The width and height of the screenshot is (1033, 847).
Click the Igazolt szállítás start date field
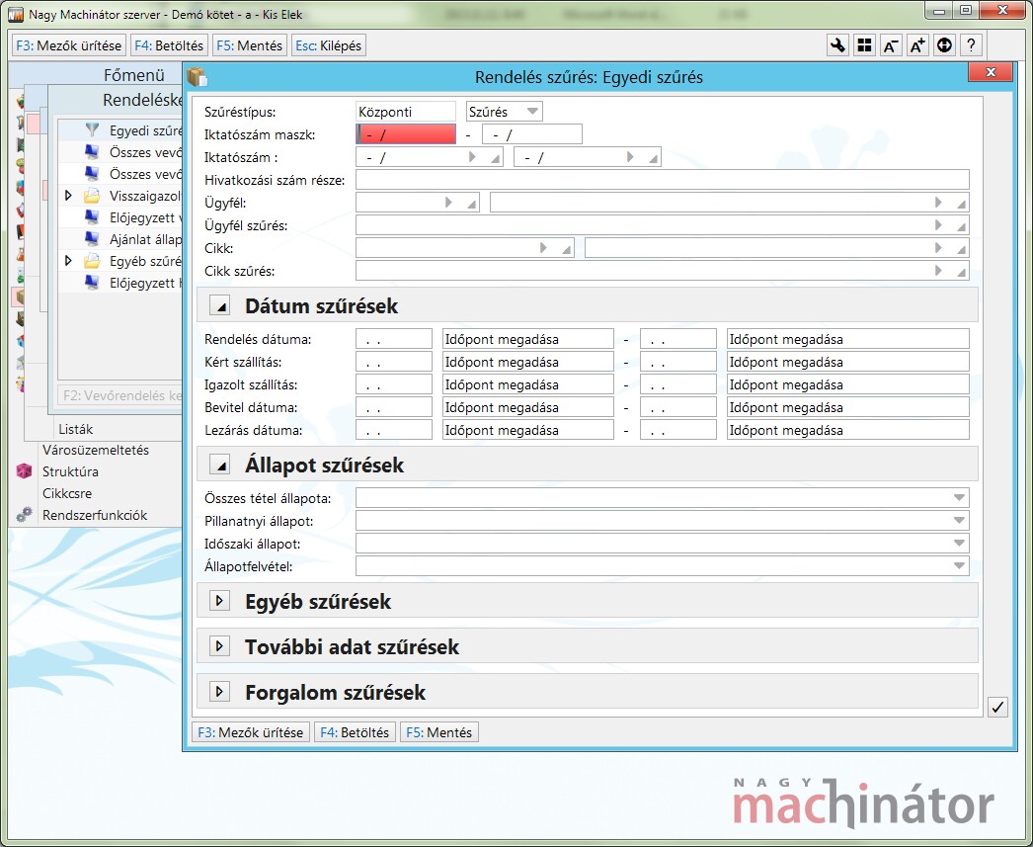tap(393, 384)
